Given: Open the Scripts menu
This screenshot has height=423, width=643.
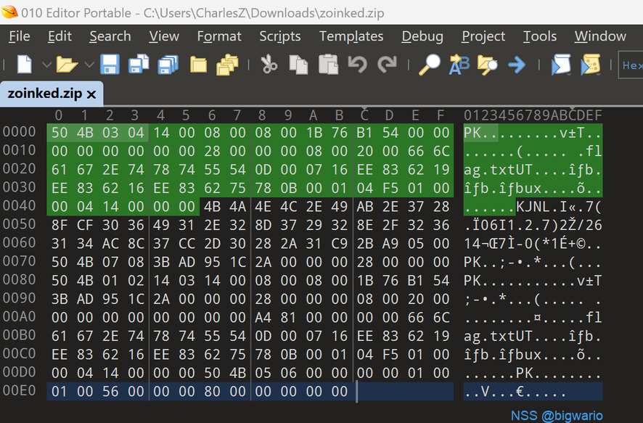Looking at the screenshot, I should (280, 36).
